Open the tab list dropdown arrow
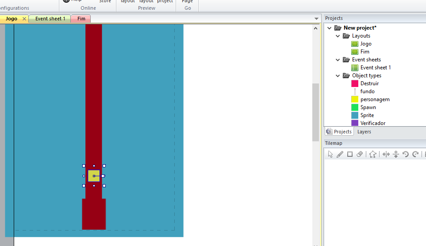This screenshot has width=426, height=246. (x=316, y=19)
